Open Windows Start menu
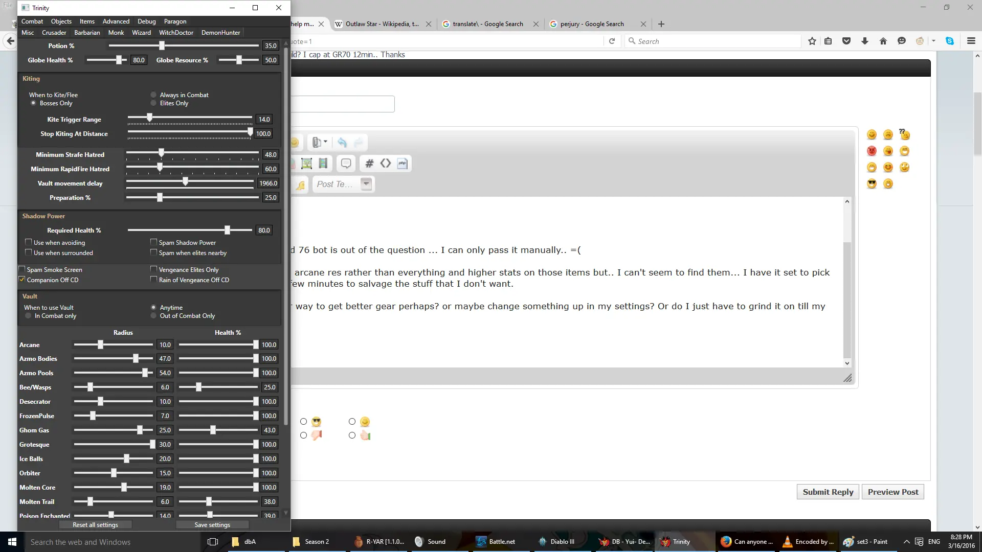Screen dimensions: 982x552 click(12, 542)
